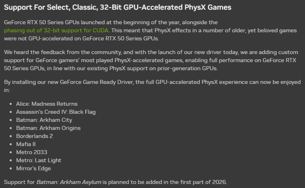
Task: Click the Batman: Arkham City list item
Action: 44,120
